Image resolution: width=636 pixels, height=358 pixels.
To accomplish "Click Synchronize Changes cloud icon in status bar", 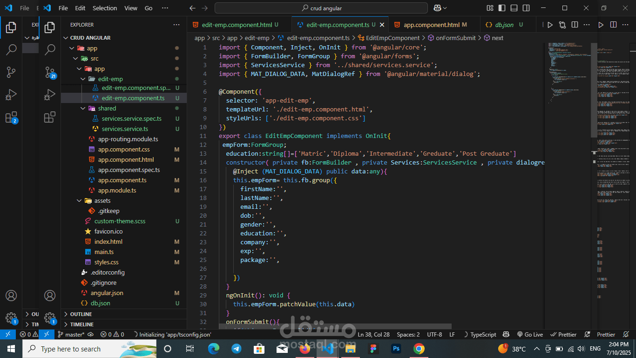I will point(90,334).
